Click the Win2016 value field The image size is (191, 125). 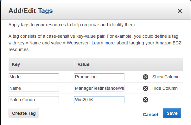pos(99,100)
